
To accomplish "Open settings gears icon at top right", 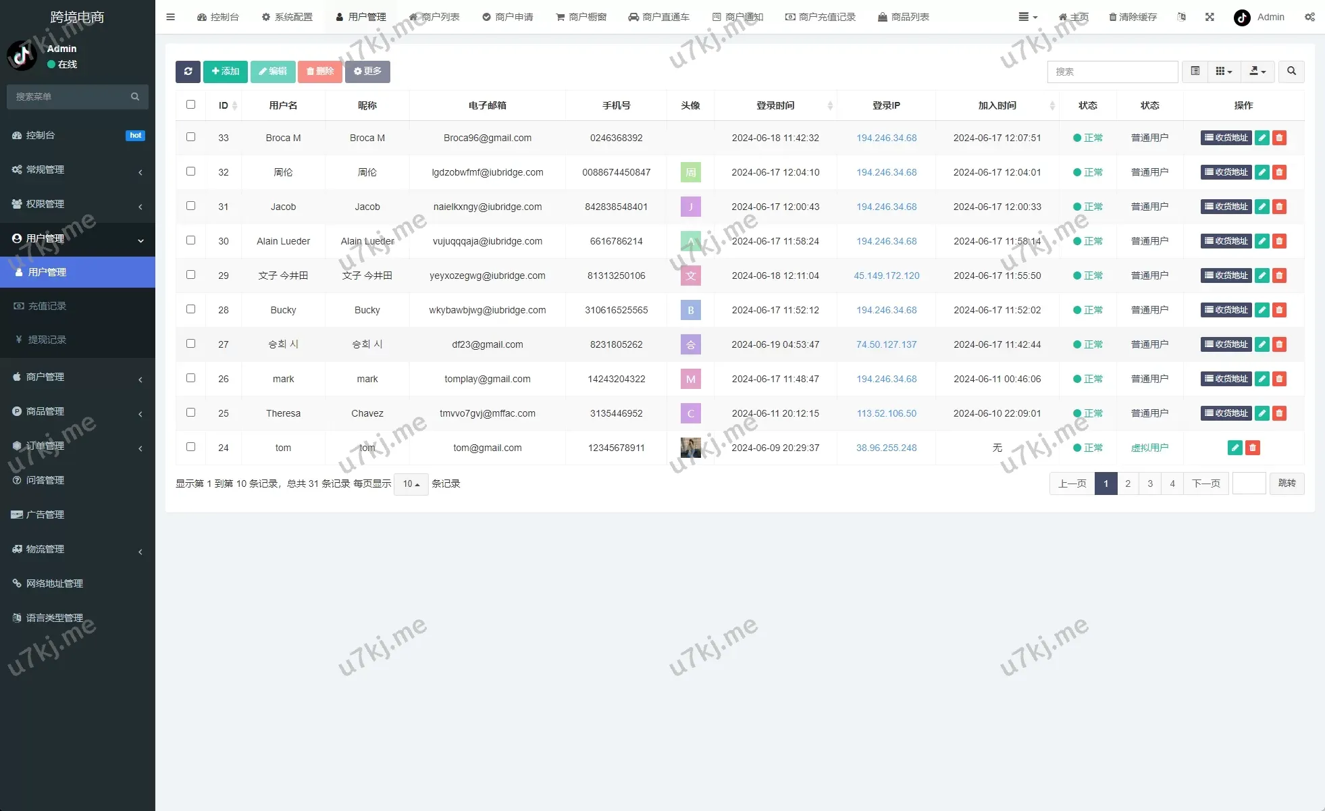I will coord(1309,17).
